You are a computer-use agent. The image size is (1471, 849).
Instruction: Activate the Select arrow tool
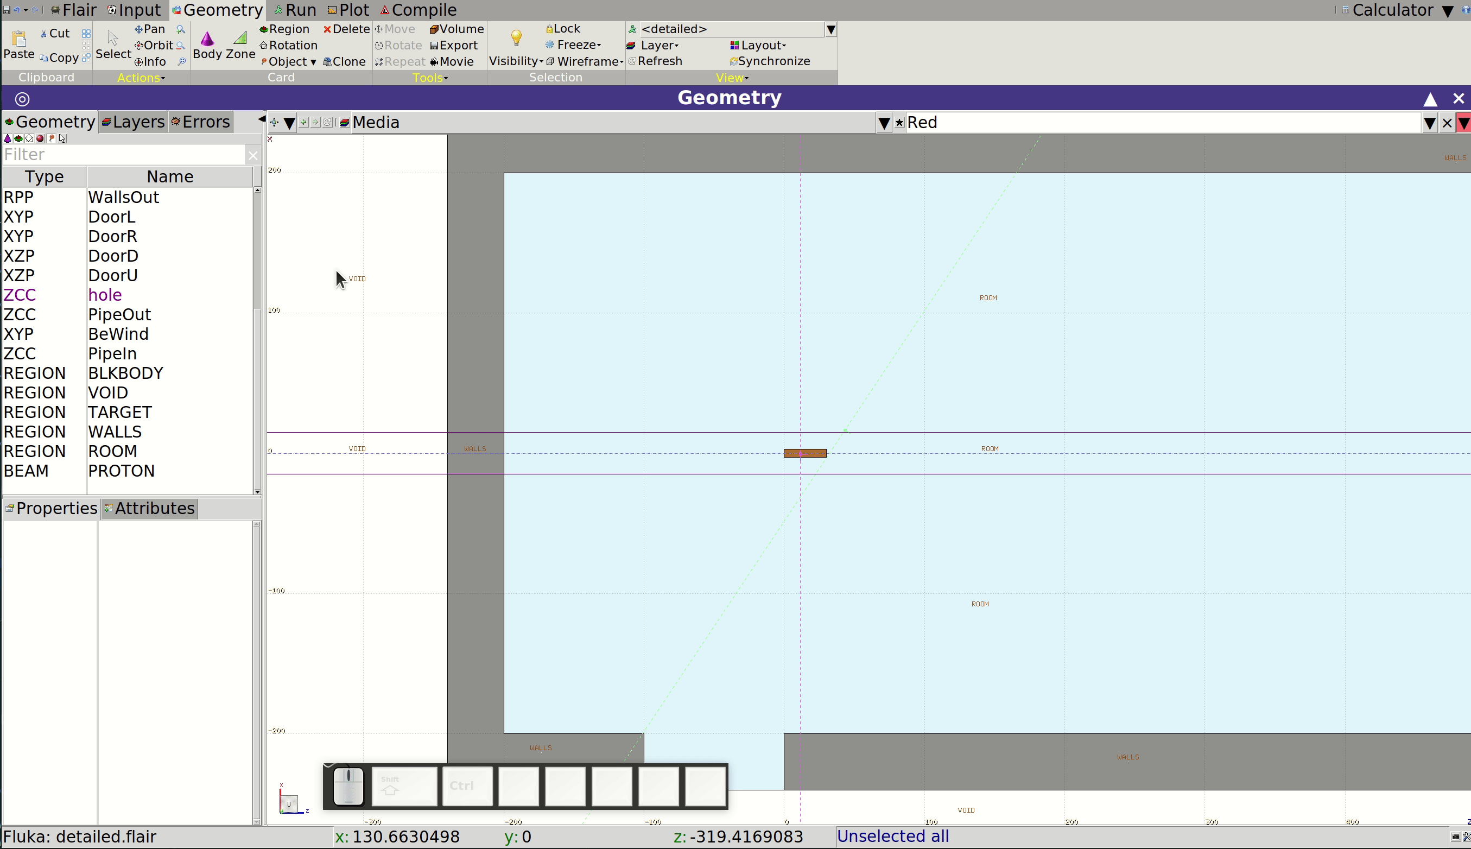point(113,45)
